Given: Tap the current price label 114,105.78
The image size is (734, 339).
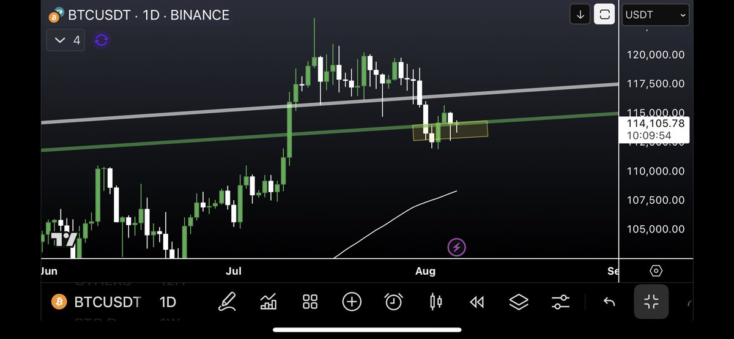Looking at the screenshot, I should tap(655, 124).
